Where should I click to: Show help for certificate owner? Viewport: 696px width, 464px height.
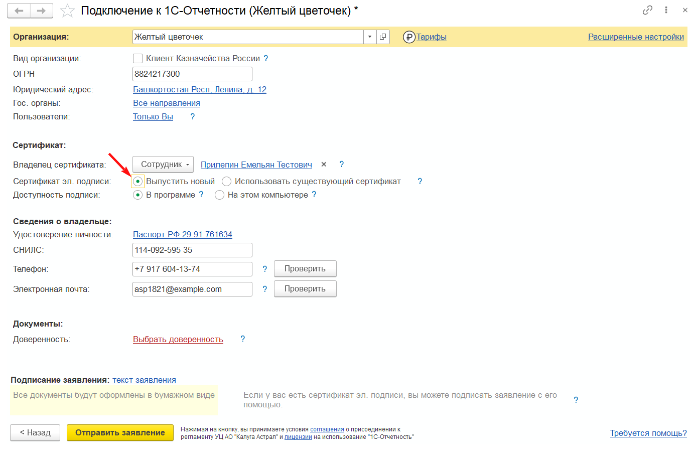pyautogui.click(x=342, y=164)
